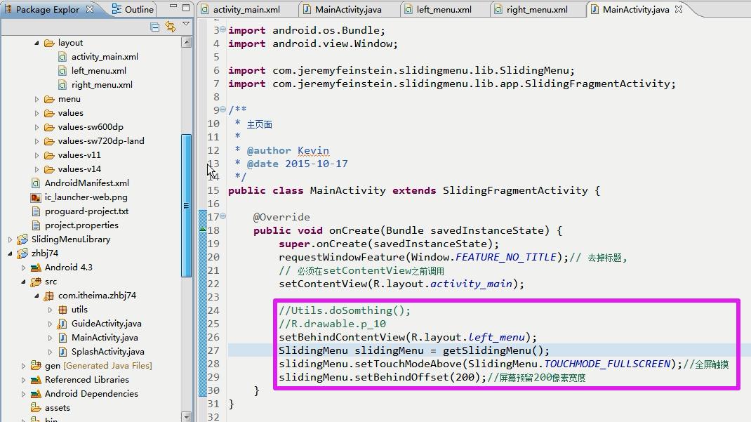This screenshot has width=751, height=422.
Task: Expand the SlidingMenuLibrary project
Action: tap(10, 239)
